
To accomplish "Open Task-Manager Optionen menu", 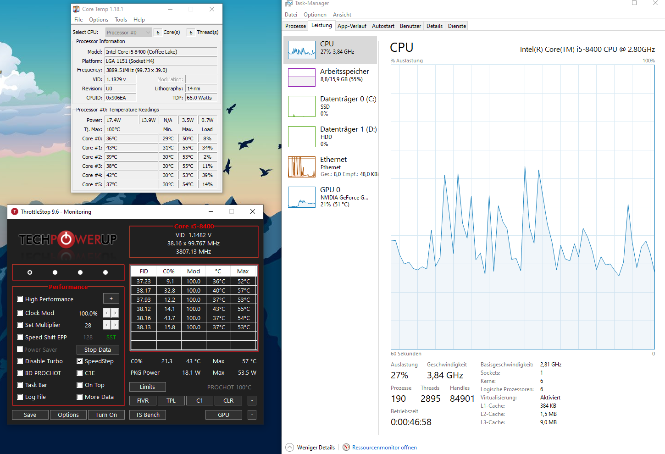I will click(x=315, y=15).
